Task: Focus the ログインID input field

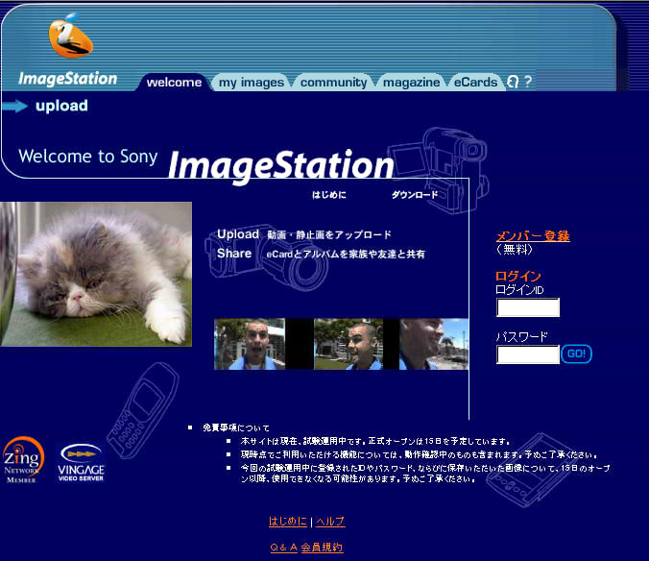Action: (x=528, y=307)
